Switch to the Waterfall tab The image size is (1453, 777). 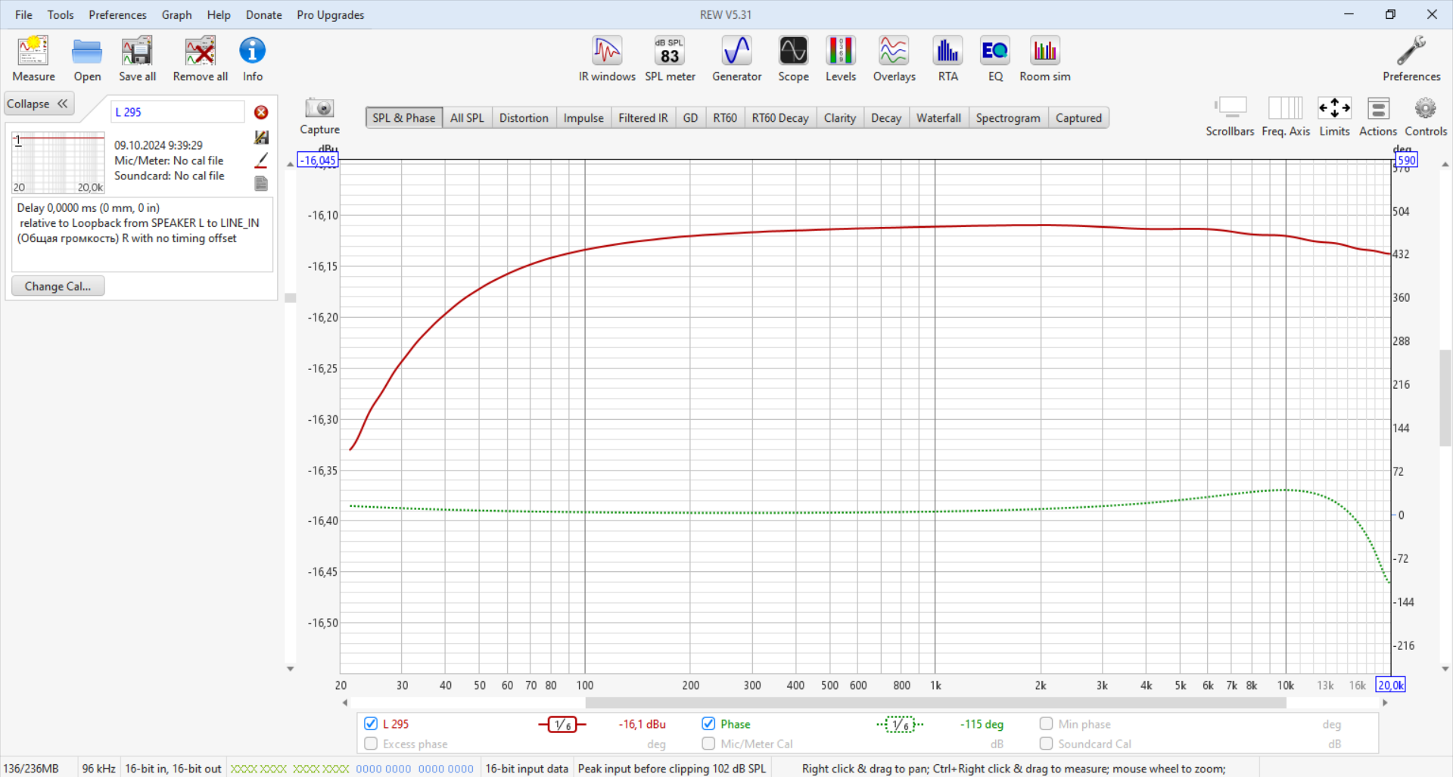point(938,118)
